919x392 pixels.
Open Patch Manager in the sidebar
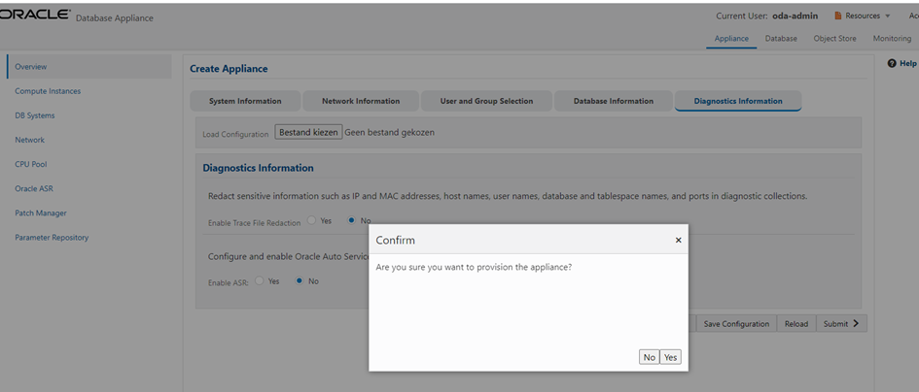(41, 212)
